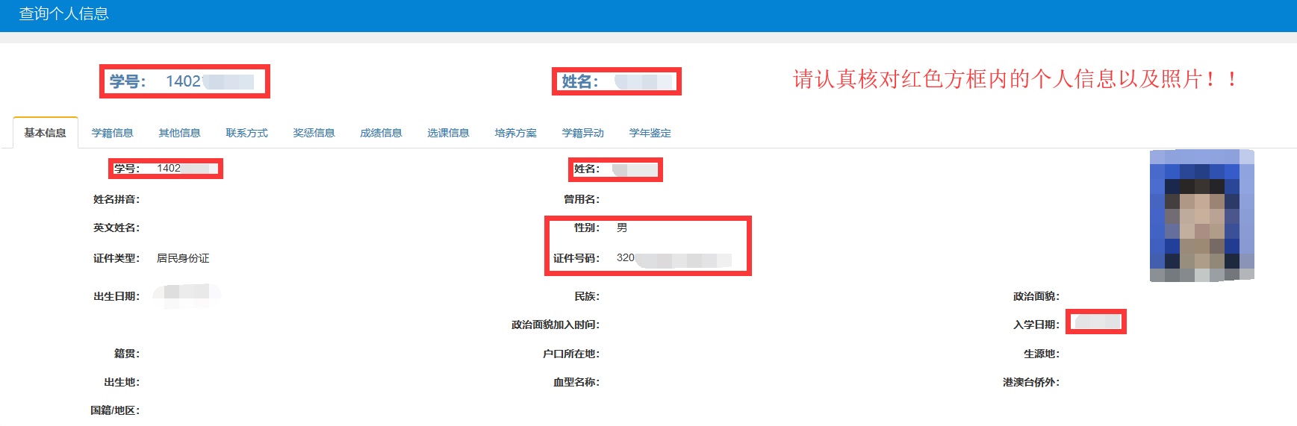Image resolution: width=1297 pixels, height=426 pixels.
Task: Click the active 基本信息 tab
Action: [45, 133]
